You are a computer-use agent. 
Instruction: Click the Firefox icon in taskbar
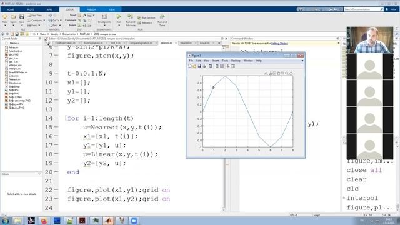[44, 221]
